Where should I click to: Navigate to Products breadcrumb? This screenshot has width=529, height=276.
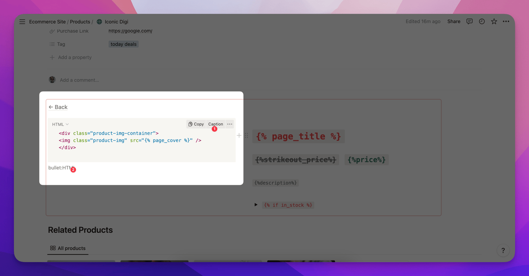[x=80, y=22]
